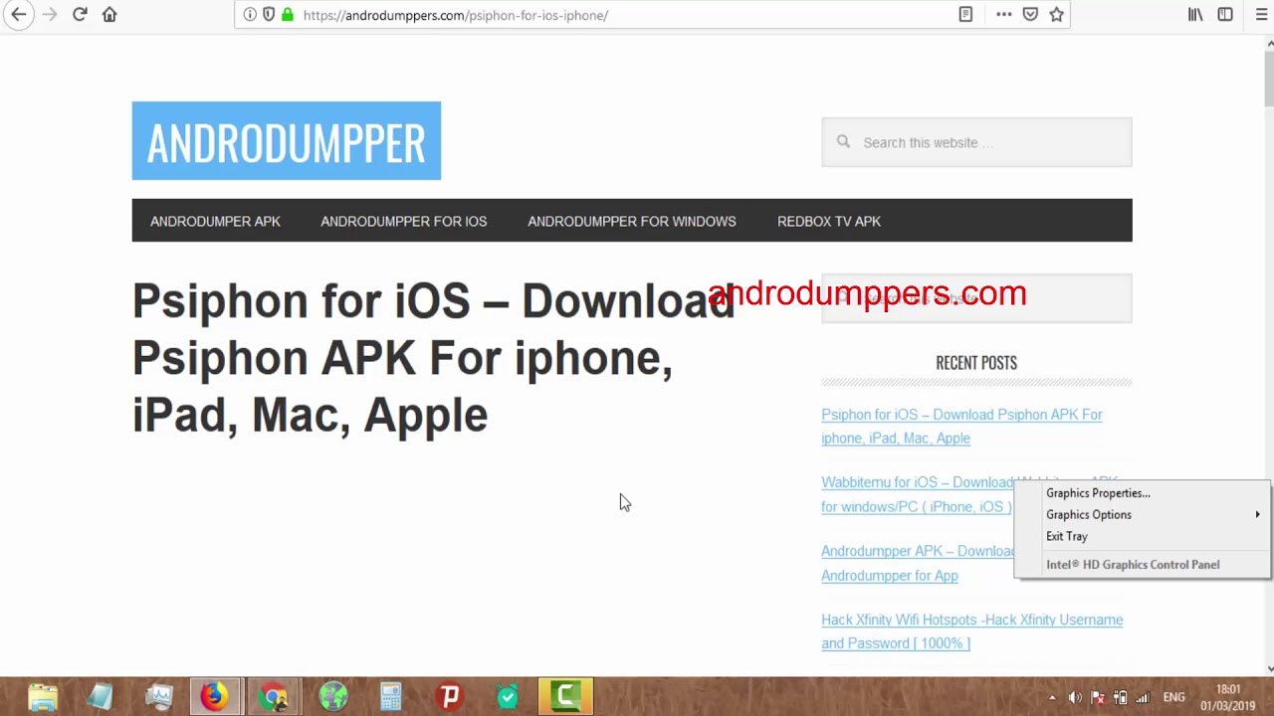Open Action Center flag tray icon

(x=1098, y=698)
